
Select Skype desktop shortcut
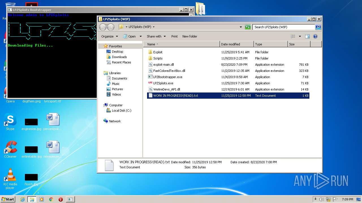coord(10,122)
